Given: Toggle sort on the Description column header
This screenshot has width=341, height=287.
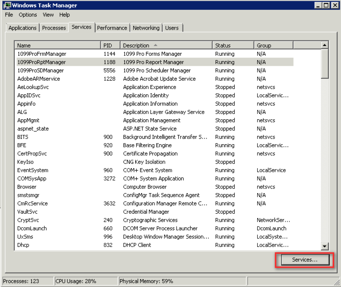Looking at the screenshot, I should 166,45.
